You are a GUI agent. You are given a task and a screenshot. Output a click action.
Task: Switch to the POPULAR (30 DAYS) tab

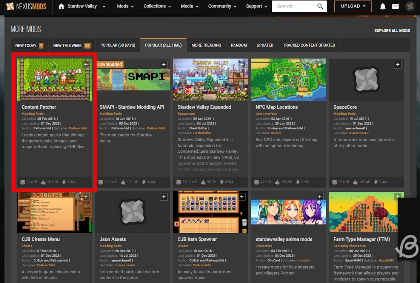pyautogui.click(x=118, y=45)
